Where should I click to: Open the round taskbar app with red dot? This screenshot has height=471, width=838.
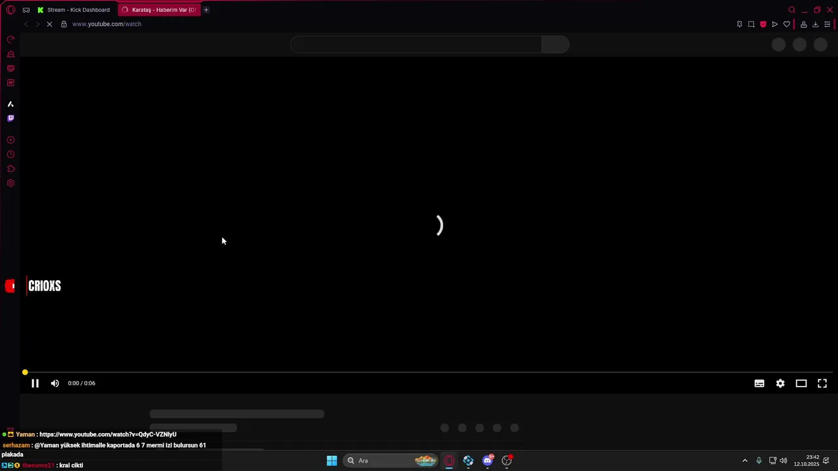coord(507,461)
